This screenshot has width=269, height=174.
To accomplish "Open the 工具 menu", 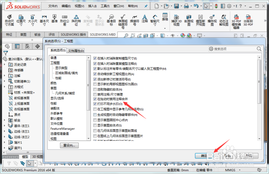I will point(105,6).
